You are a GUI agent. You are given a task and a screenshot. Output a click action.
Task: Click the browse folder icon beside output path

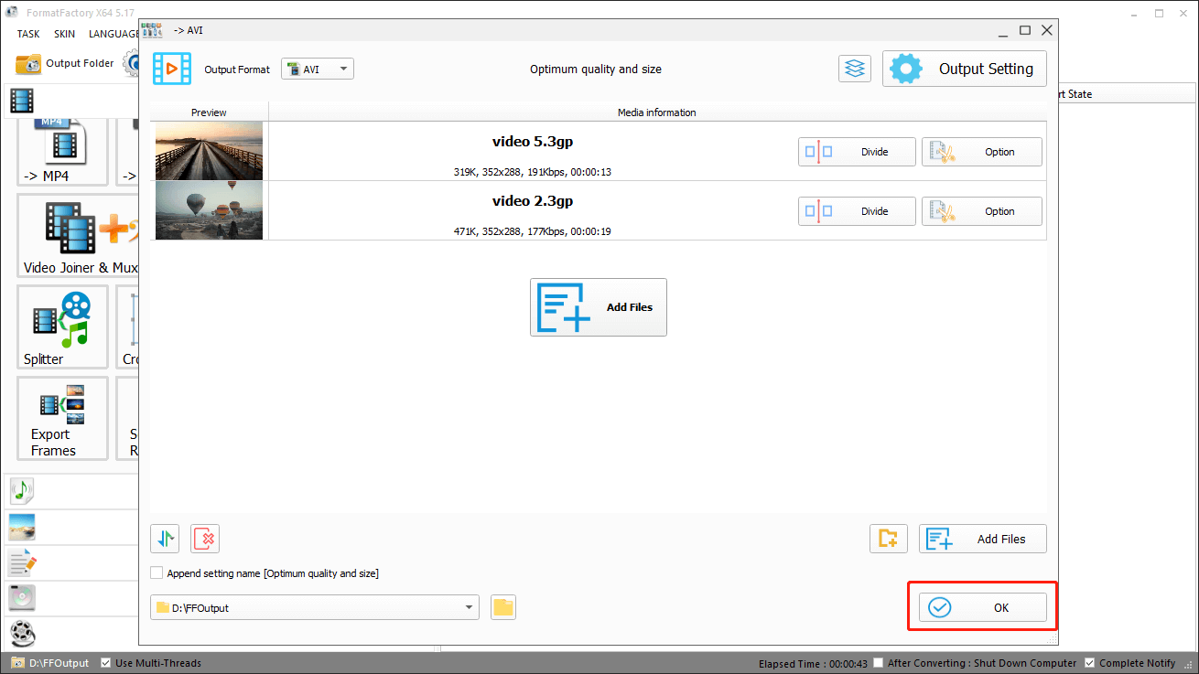503,607
